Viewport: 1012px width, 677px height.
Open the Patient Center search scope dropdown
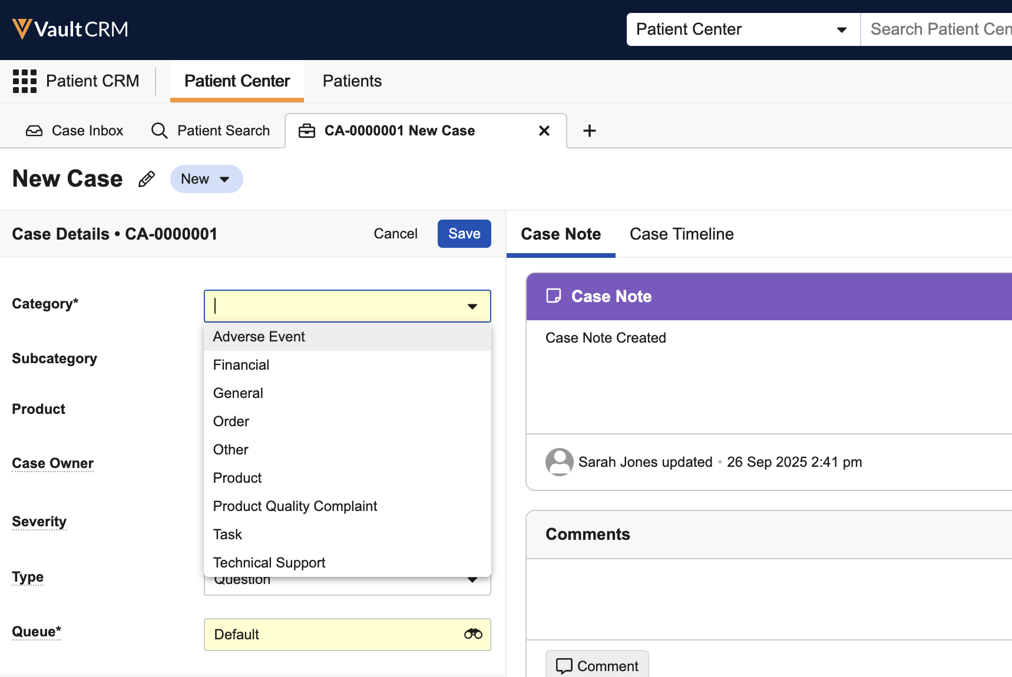point(743,29)
